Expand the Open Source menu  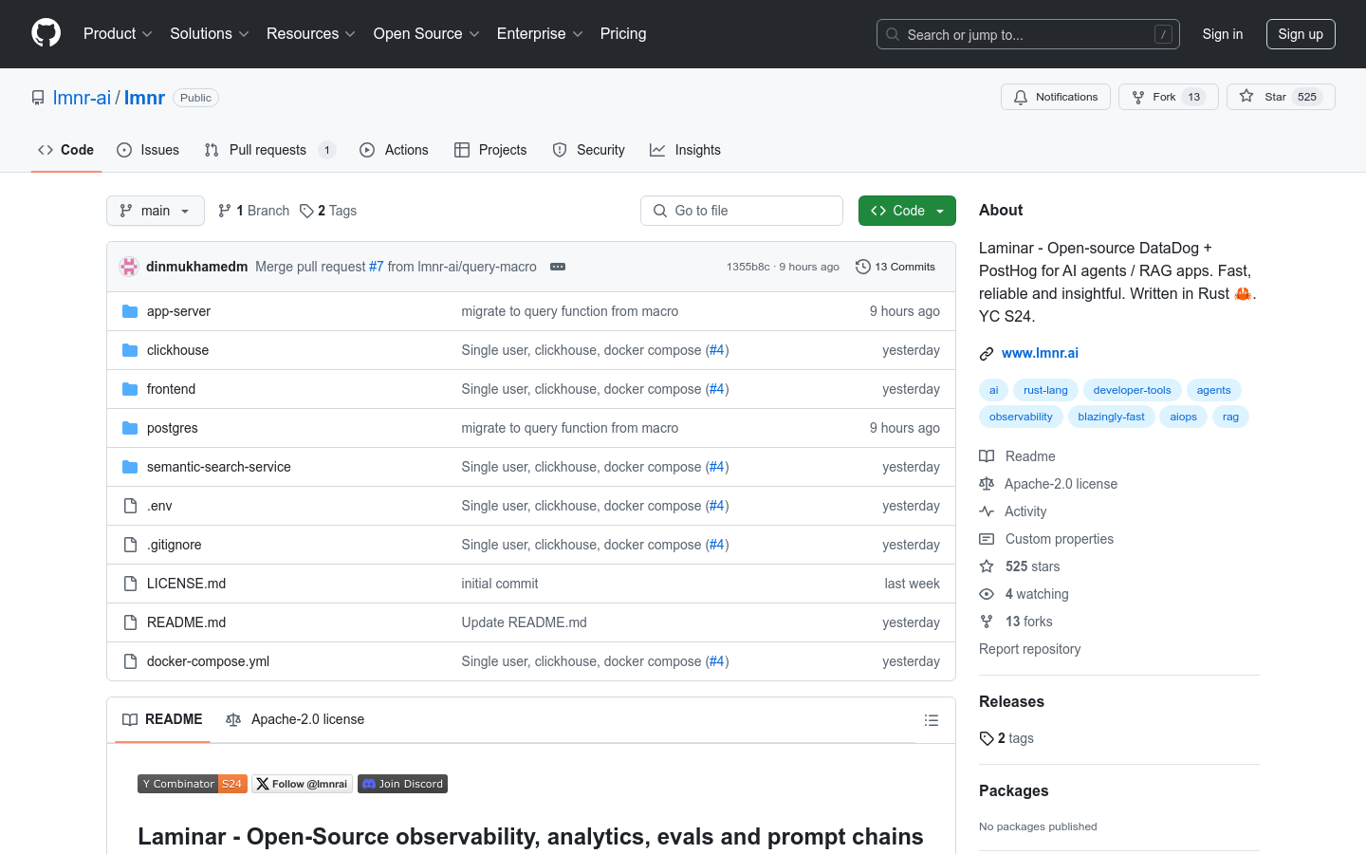[x=427, y=33]
